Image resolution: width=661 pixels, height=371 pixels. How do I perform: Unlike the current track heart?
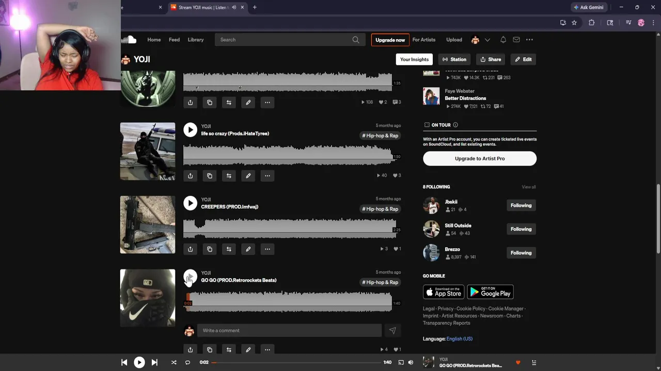point(518,362)
